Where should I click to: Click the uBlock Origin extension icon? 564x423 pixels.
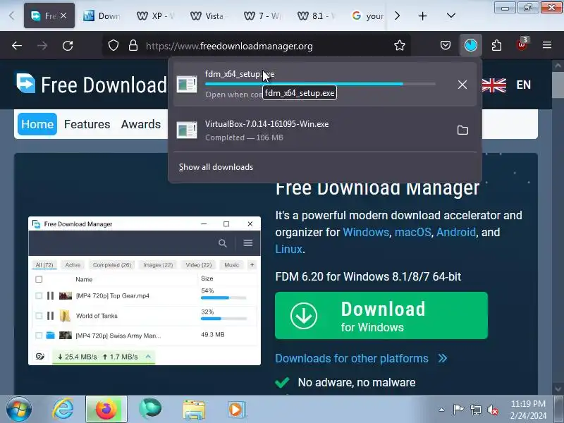point(522,44)
